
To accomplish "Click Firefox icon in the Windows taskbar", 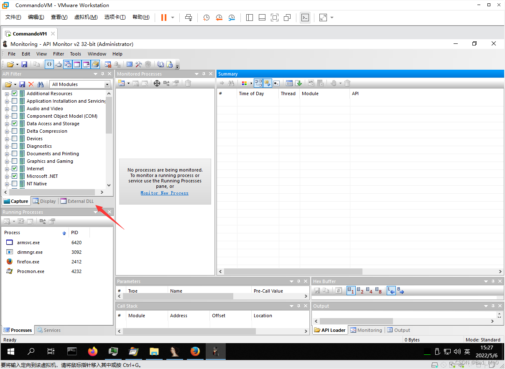I will [93, 351].
